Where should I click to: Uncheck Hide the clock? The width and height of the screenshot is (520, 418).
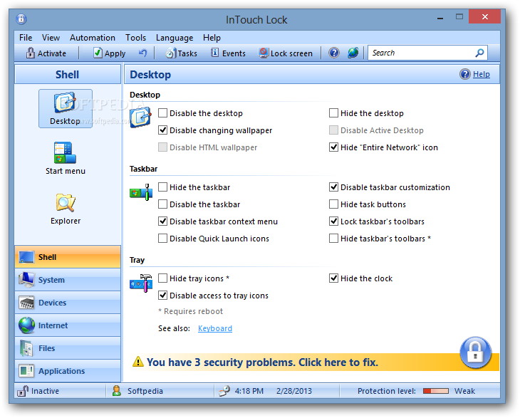point(333,278)
